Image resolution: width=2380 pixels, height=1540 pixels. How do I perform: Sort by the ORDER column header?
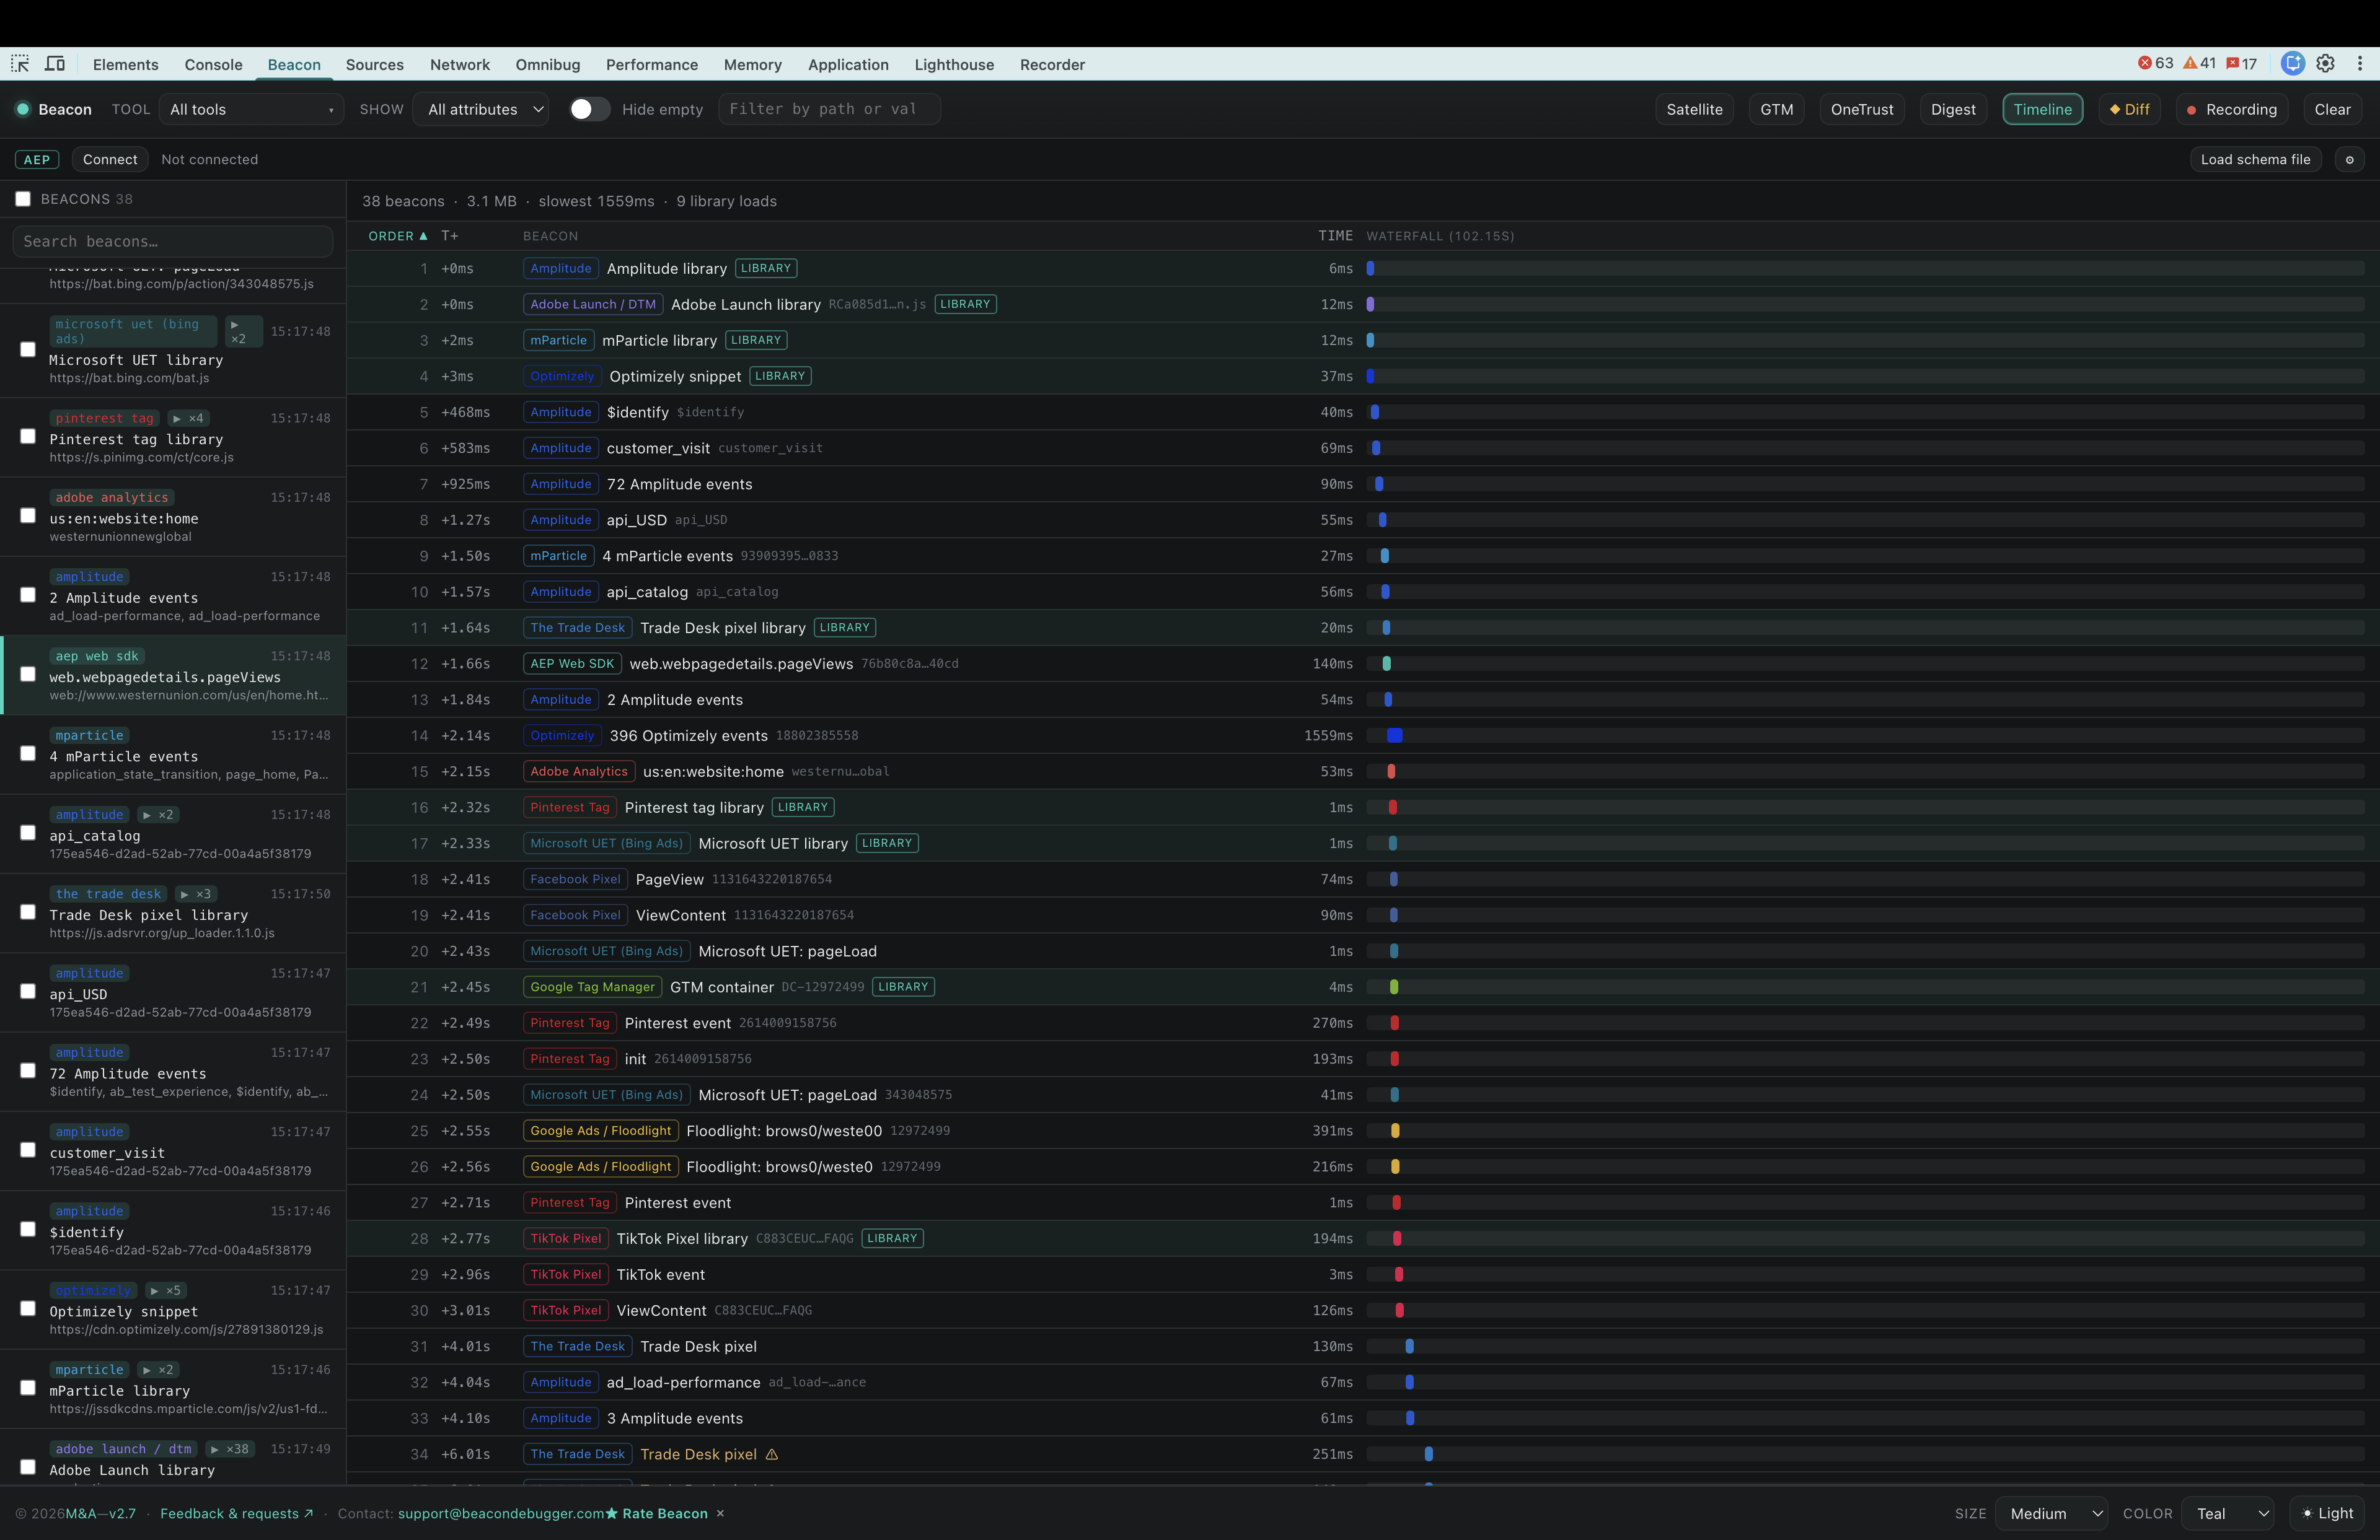(x=397, y=236)
